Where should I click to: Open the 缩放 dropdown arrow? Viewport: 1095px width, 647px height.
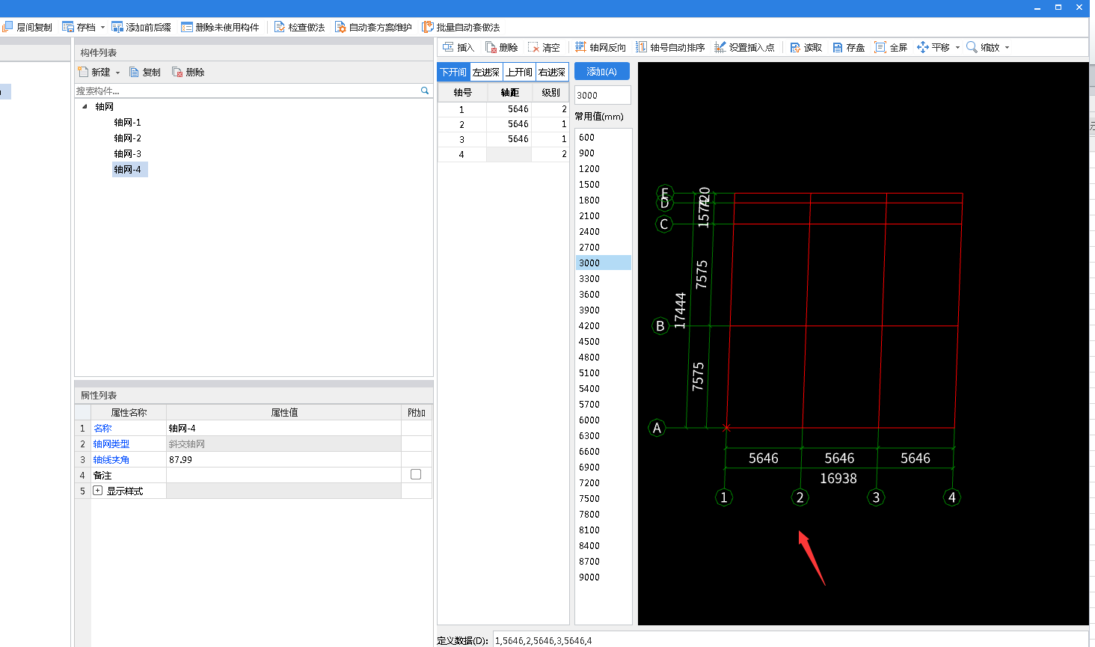1007,48
